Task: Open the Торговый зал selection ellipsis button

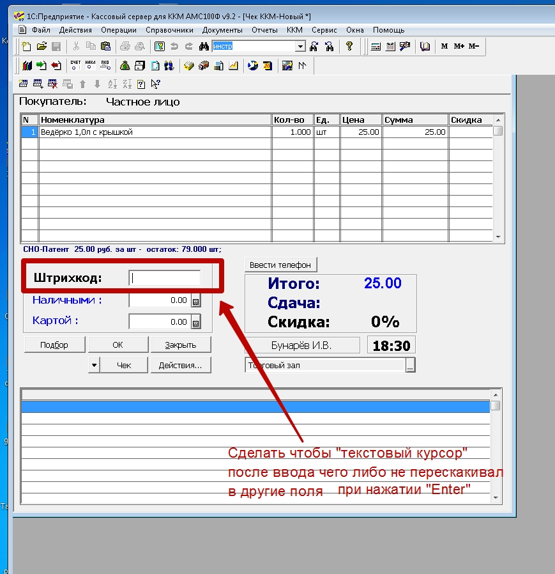Action: (x=410, y=365)
